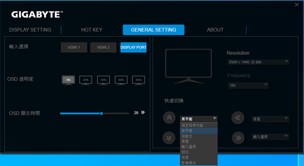This screenshot has height=166, width=304.
Task: Open the DISPLAY SETTING tab
Action: pos(30,30)
